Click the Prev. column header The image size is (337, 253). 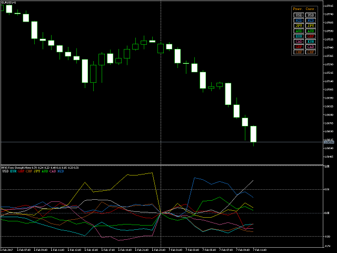point(299,9)
